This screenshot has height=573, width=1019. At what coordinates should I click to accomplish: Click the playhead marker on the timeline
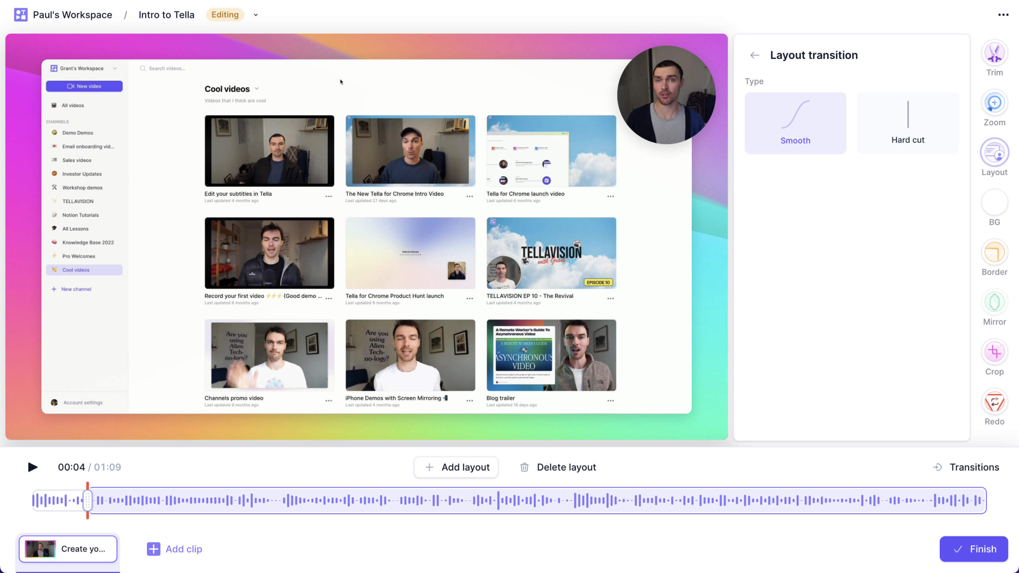click(88, 500)
